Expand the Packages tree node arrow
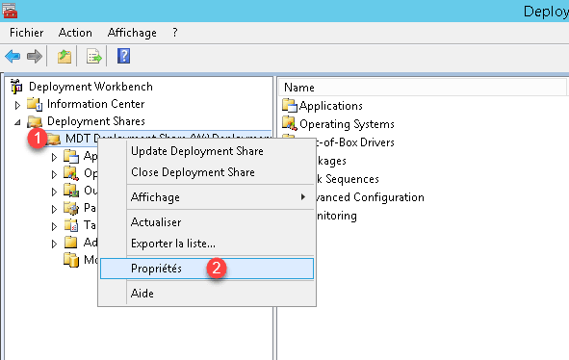569x360 pixels. [54, 209]
